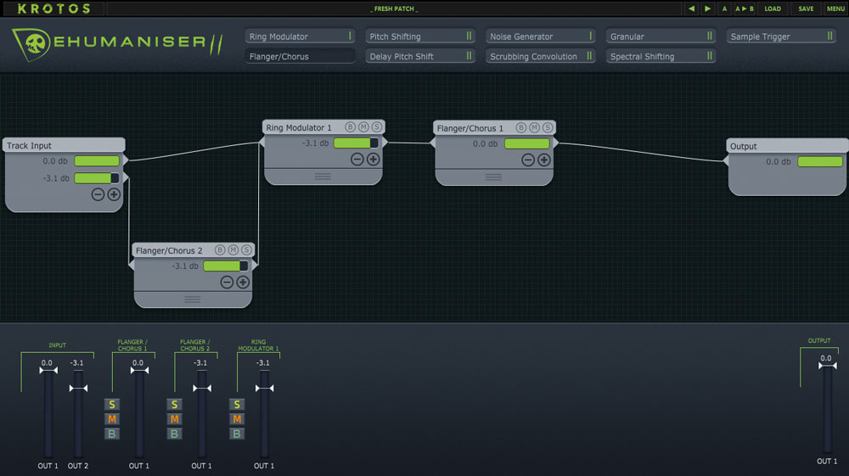Mute Flanger/Chorus 2 in mixer

174,419
